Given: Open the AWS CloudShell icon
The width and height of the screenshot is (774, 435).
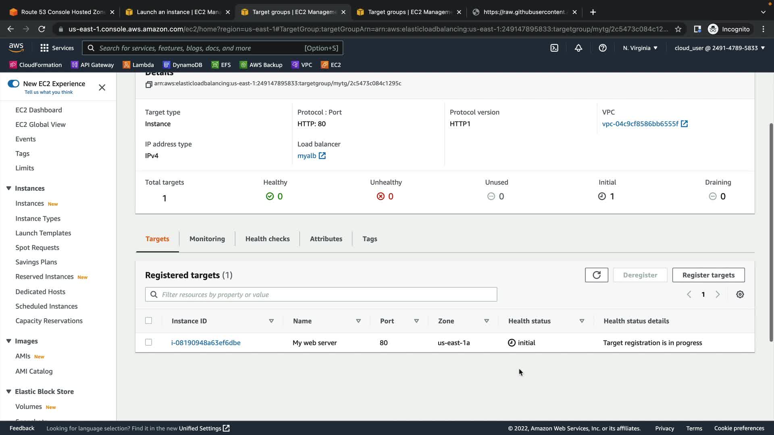Looking at the screenshot, I should [554, 48].
